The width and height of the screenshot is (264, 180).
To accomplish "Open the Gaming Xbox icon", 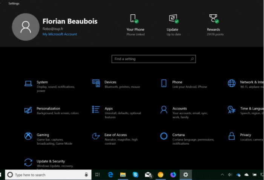I will (28, 136).
